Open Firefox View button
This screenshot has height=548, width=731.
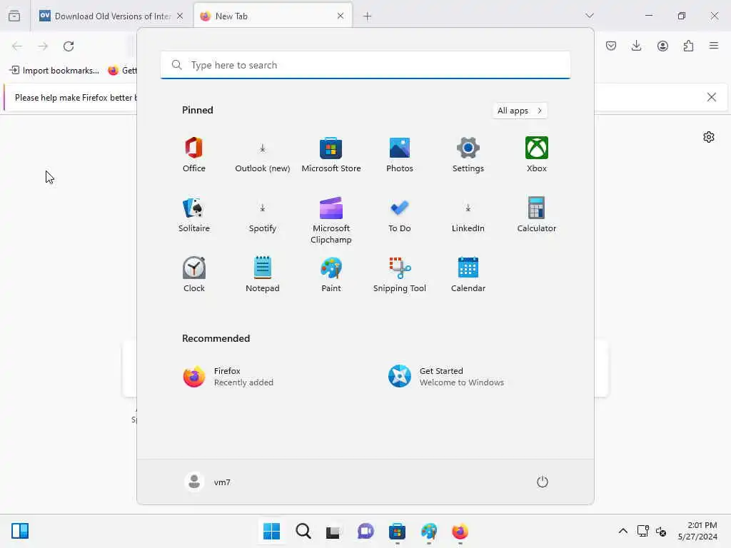[14, 16]
